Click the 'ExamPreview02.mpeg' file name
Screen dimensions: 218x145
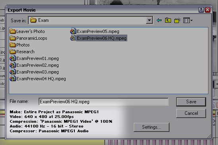(37, 65)
